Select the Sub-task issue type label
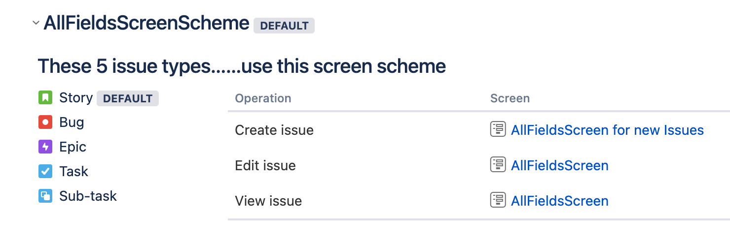This screenshot has height=246, width=730. click(88, 196)
